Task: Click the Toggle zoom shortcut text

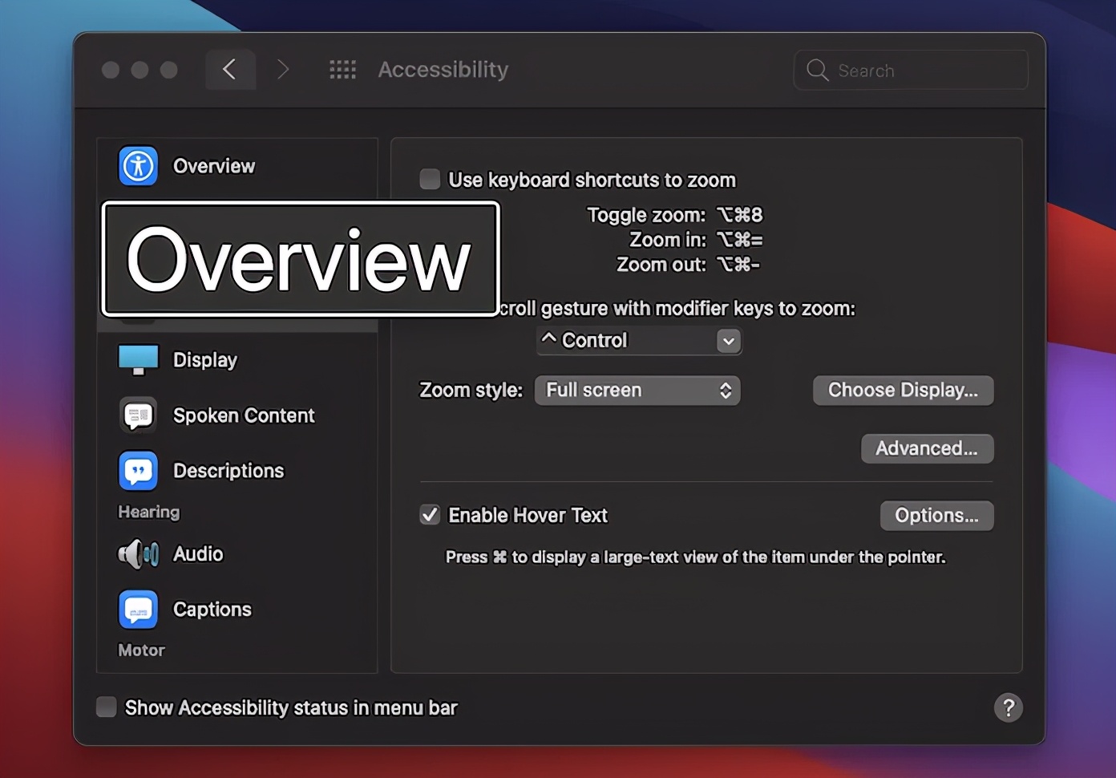Action: tap(675, 215)
